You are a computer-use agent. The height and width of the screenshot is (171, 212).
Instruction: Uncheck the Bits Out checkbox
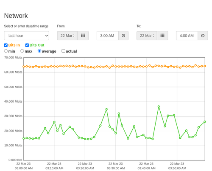(x=27, y=45)
